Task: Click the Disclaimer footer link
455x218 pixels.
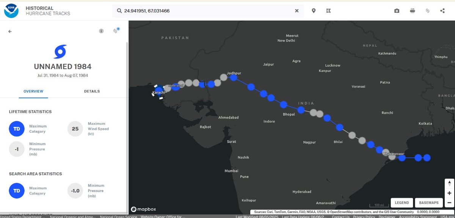Action: tap(387, 216)
